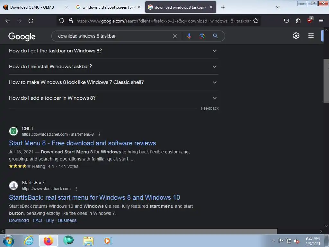Open StartIsBack Business sitelink
Screen dimensions: 329x247
(67, 220)
